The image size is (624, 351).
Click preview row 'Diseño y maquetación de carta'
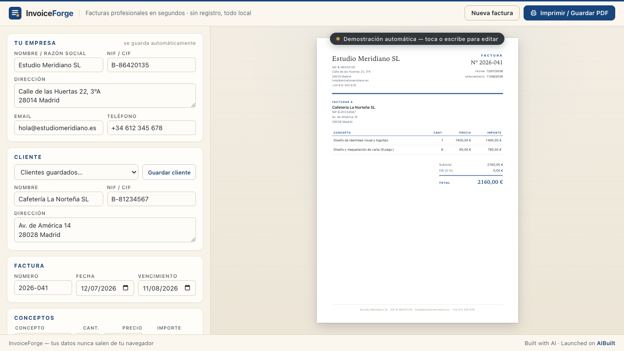tap(417, 149)
